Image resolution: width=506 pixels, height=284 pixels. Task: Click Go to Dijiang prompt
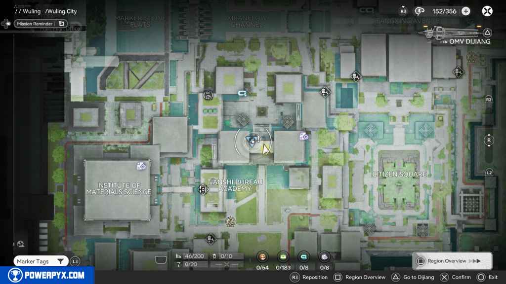click(412, 277)
